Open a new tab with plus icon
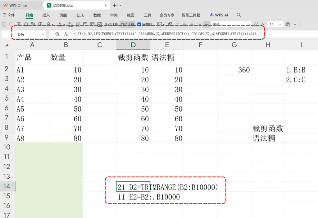 pyautogui.click(x=115, y=6)
